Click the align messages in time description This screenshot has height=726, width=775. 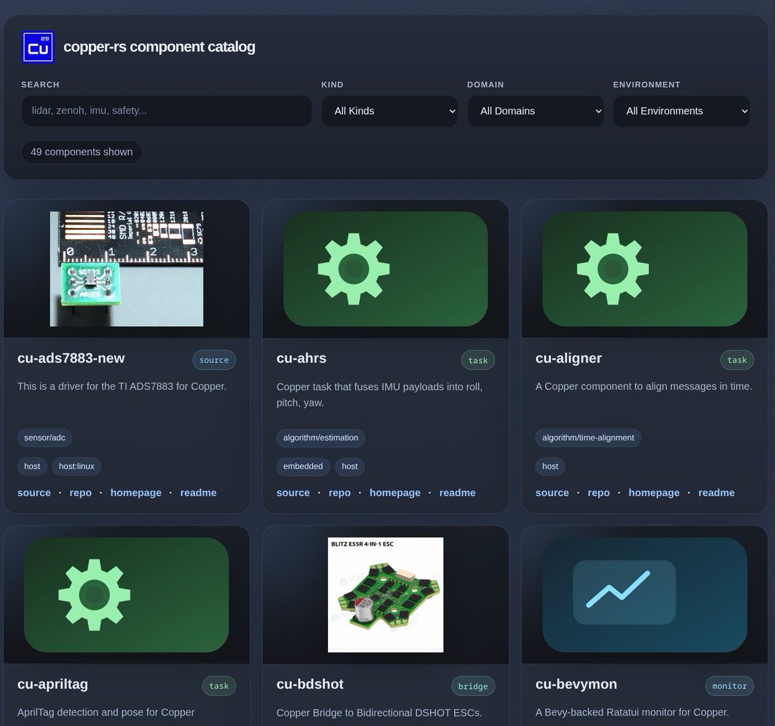[x=644, y=387]
